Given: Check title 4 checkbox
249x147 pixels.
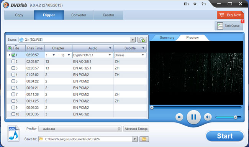Looking at the screenshot, I should coord(13,74).
